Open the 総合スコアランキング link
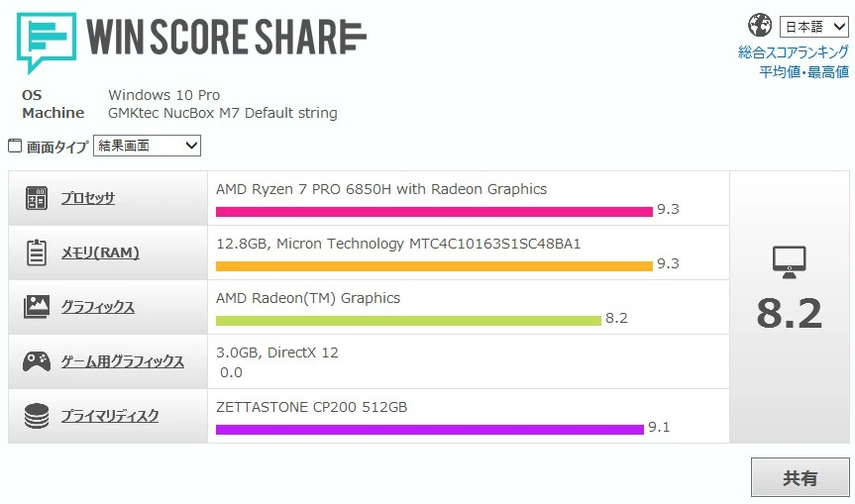 coord(793,51)
